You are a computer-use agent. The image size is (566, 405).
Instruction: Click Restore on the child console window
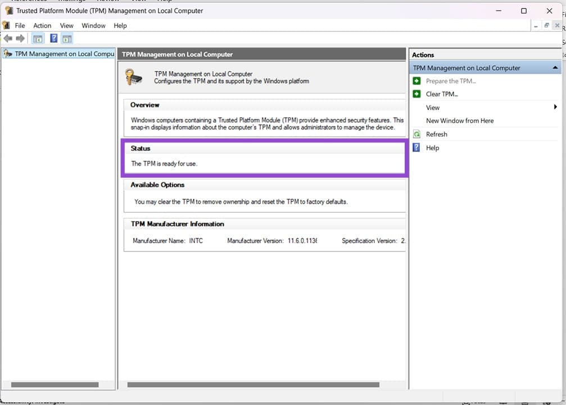point(546,25)
